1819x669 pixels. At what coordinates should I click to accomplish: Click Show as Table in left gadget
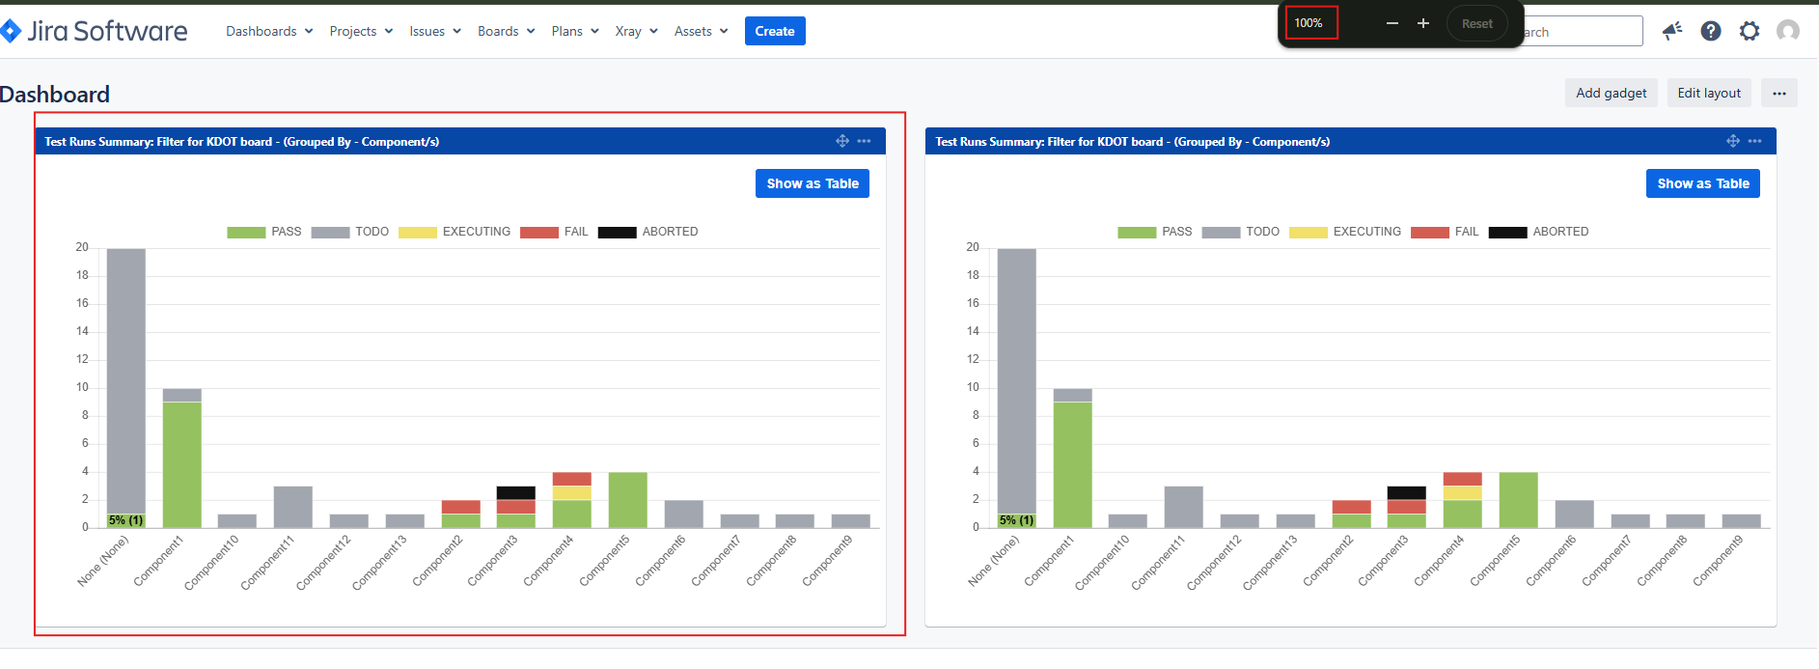click(813, 183)
